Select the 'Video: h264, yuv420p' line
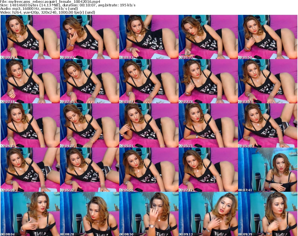The width and height of the screenshot is (298, 236). (x=47, y=12)
